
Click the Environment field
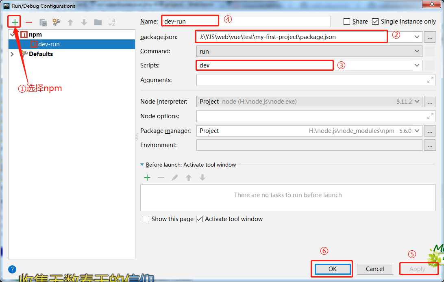tap(309, 145)
